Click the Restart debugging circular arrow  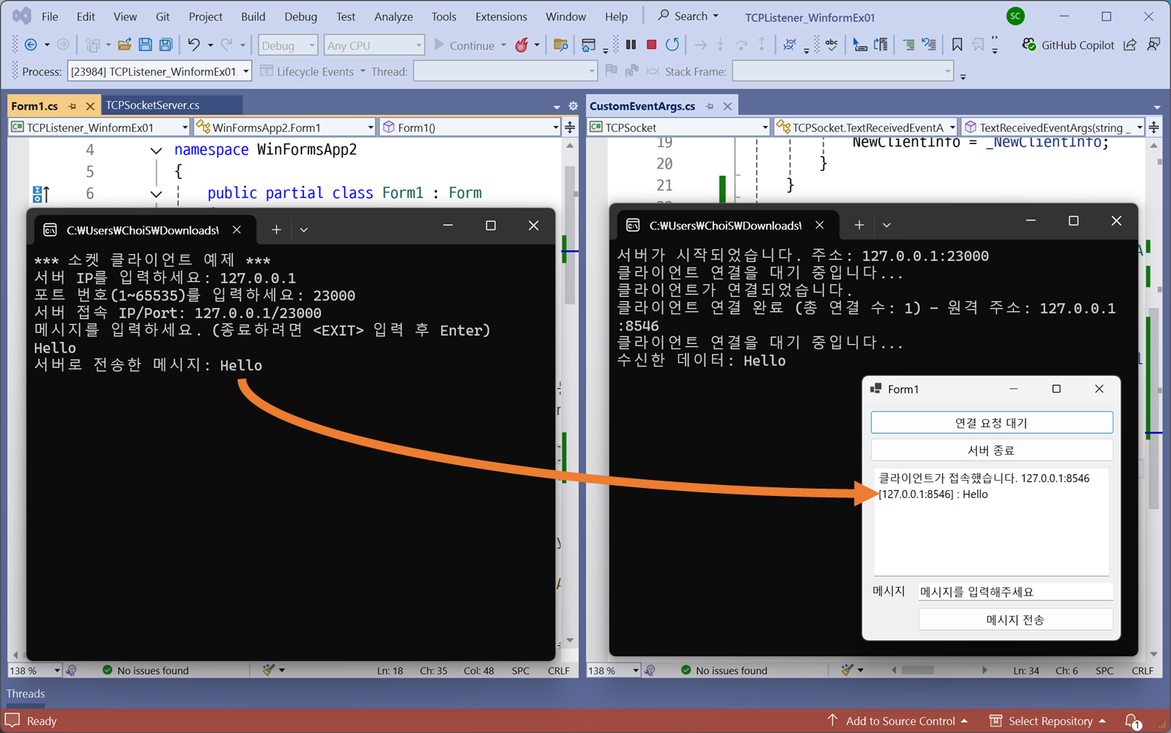click(x=672, y=45)
